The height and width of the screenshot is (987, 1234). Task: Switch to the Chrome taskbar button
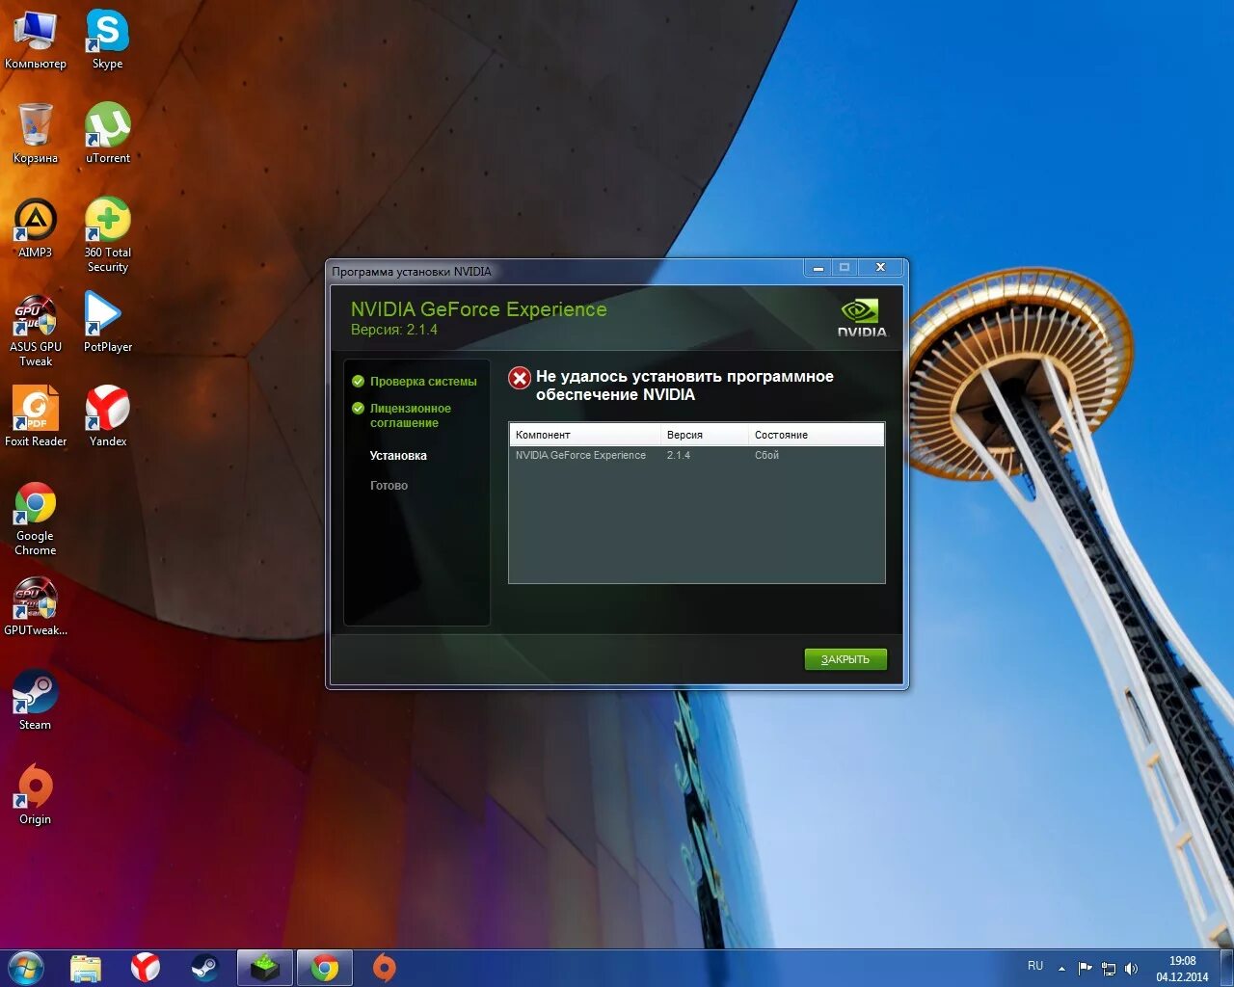pos(325,968)
